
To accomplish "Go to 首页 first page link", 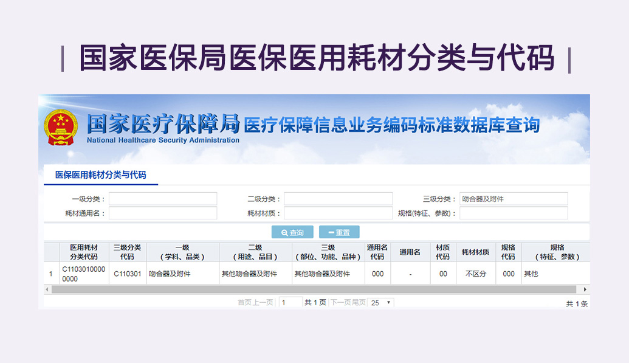I will (244, 302).
